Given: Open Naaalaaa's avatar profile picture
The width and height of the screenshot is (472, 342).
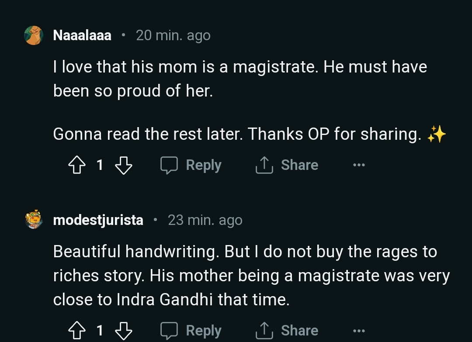Looking at the screenshot, I should (x=33, y=35).
